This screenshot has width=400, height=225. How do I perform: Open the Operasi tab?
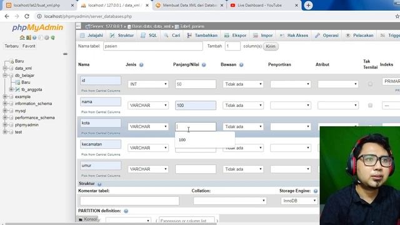click(327, 36)
